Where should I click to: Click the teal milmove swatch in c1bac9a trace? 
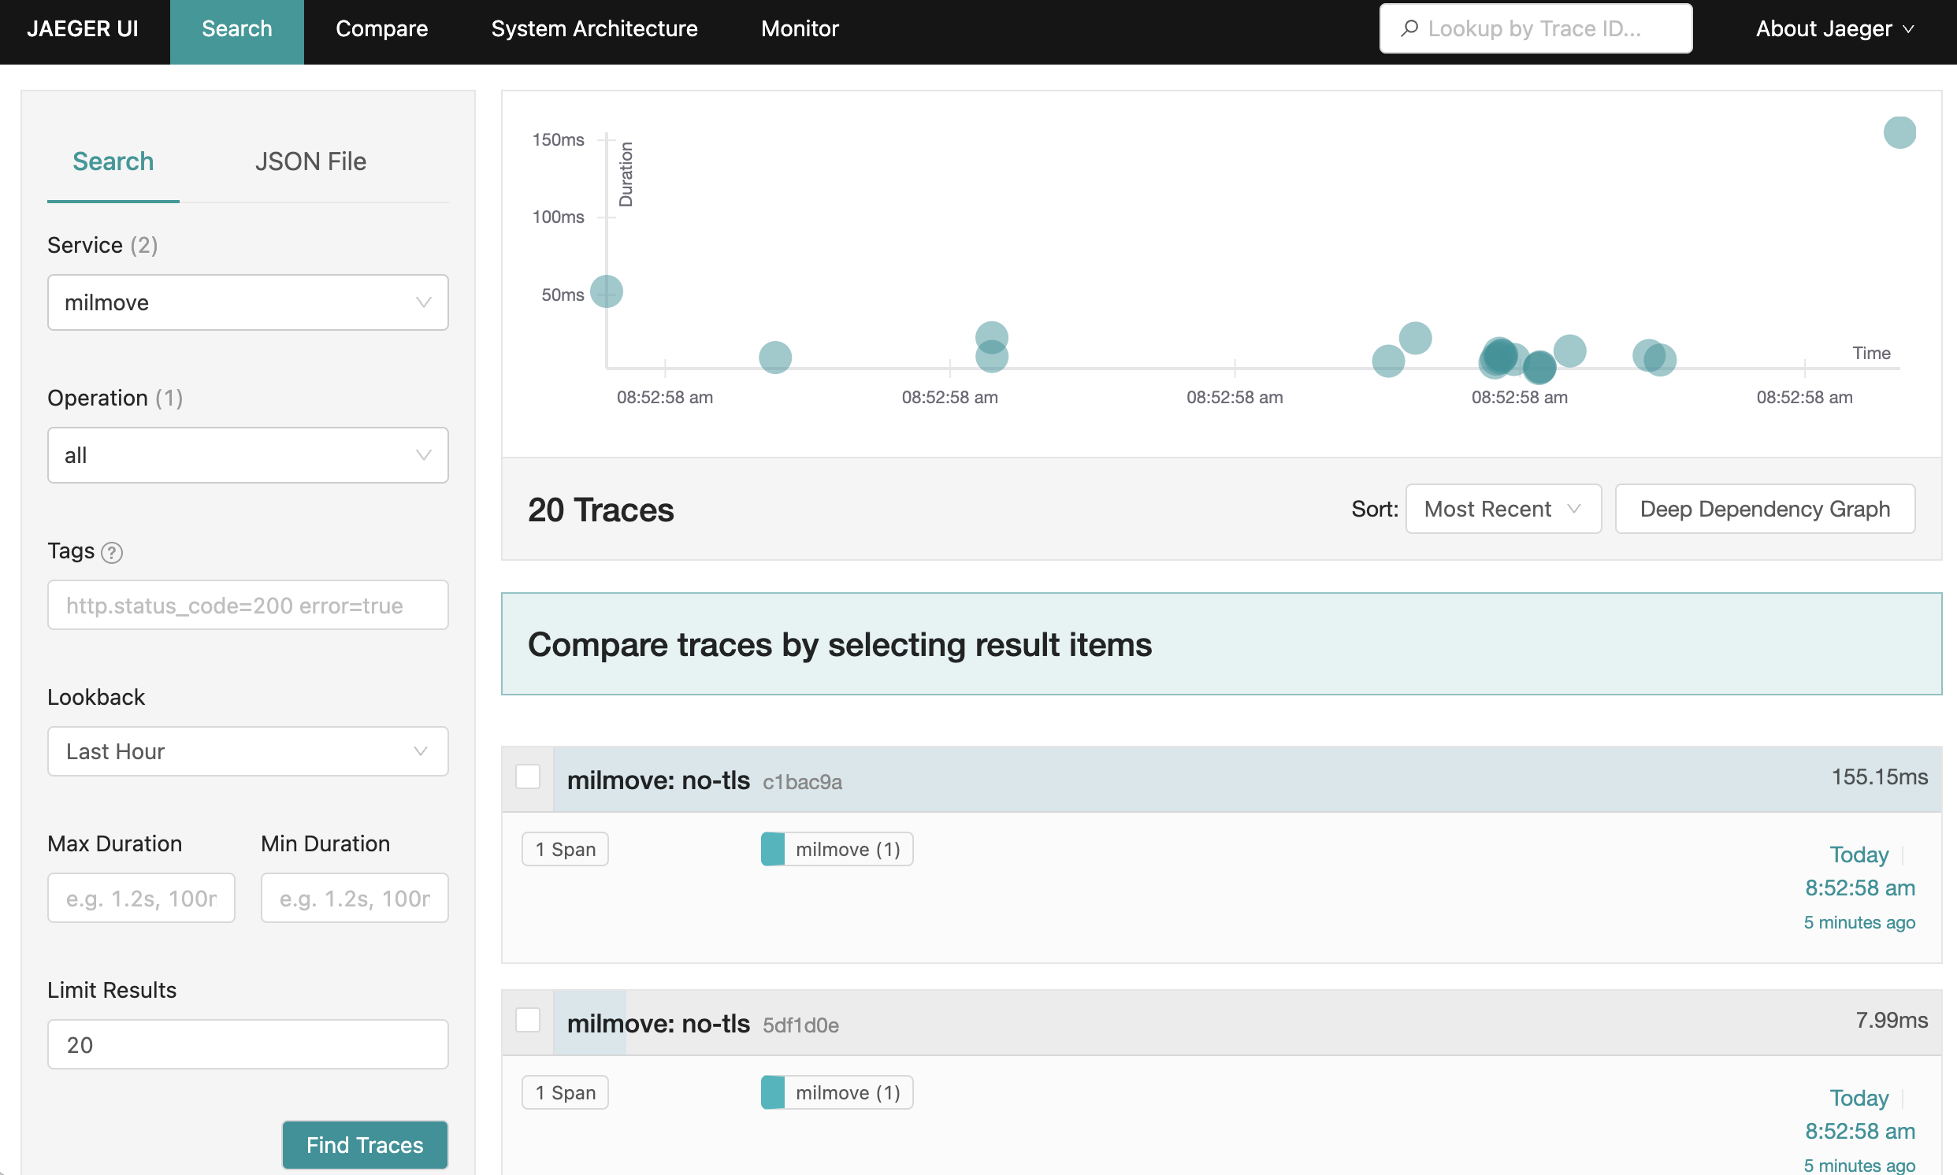click(772, 849)
